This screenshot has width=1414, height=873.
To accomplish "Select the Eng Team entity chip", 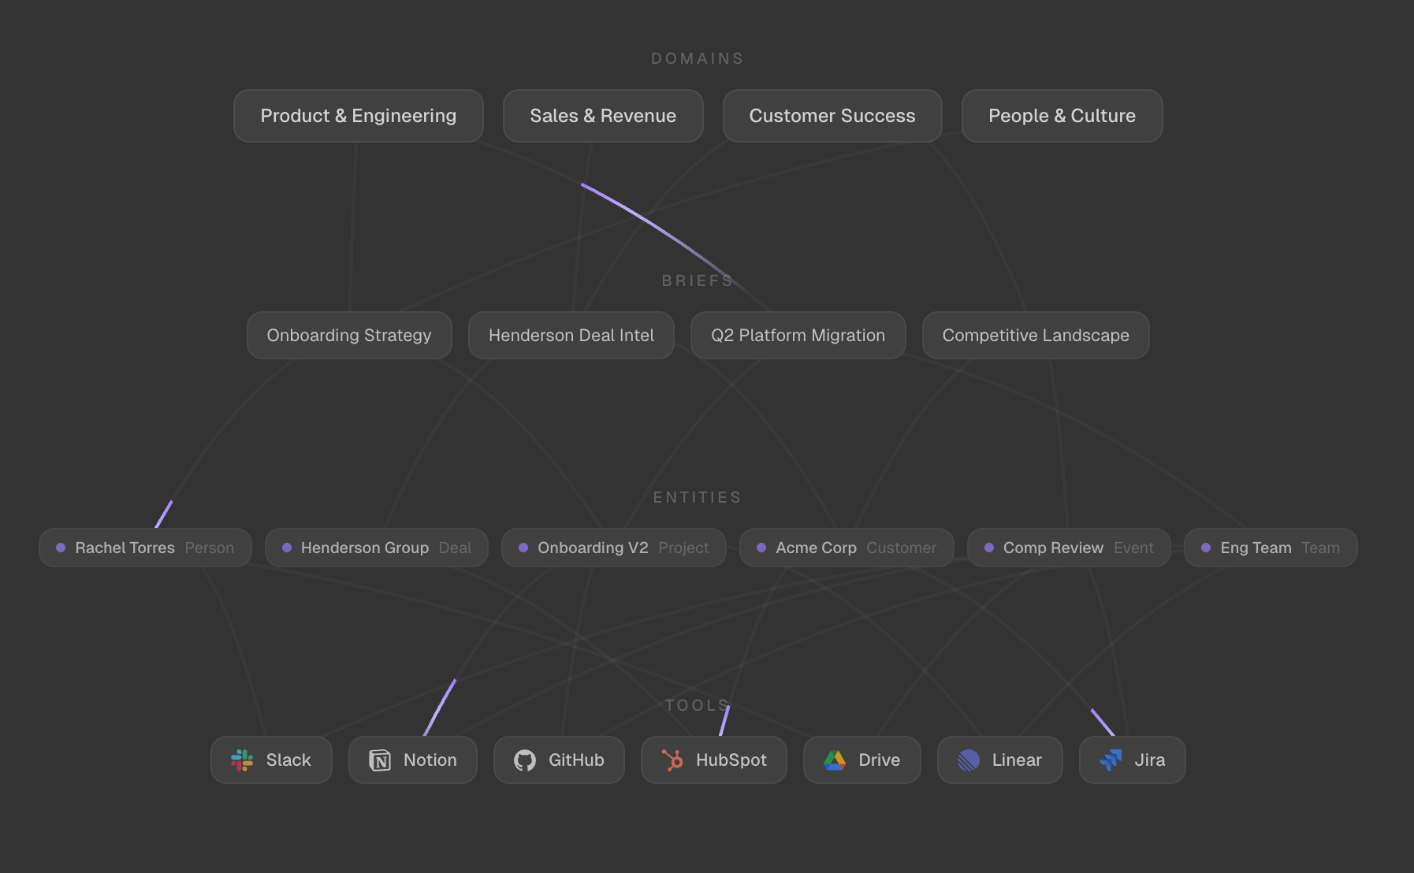I will 1270,548.
